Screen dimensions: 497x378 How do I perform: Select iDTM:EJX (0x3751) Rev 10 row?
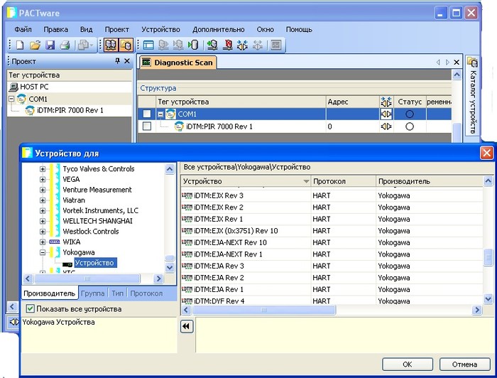click(332, 231)
